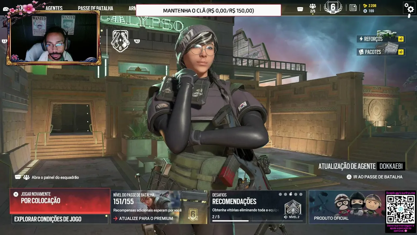Open the news feed icon
The image size is (417, 235).
[353, 8]
